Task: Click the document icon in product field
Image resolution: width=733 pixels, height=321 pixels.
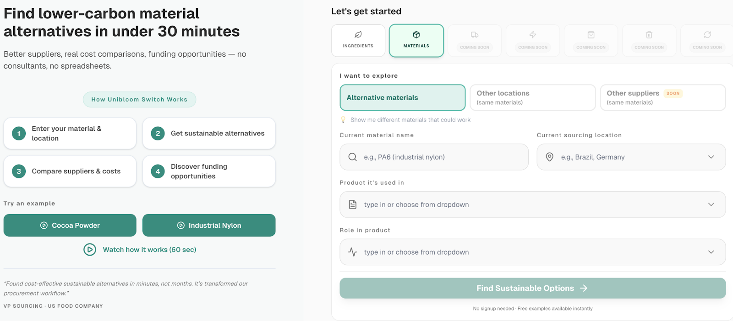Action: 353,204
